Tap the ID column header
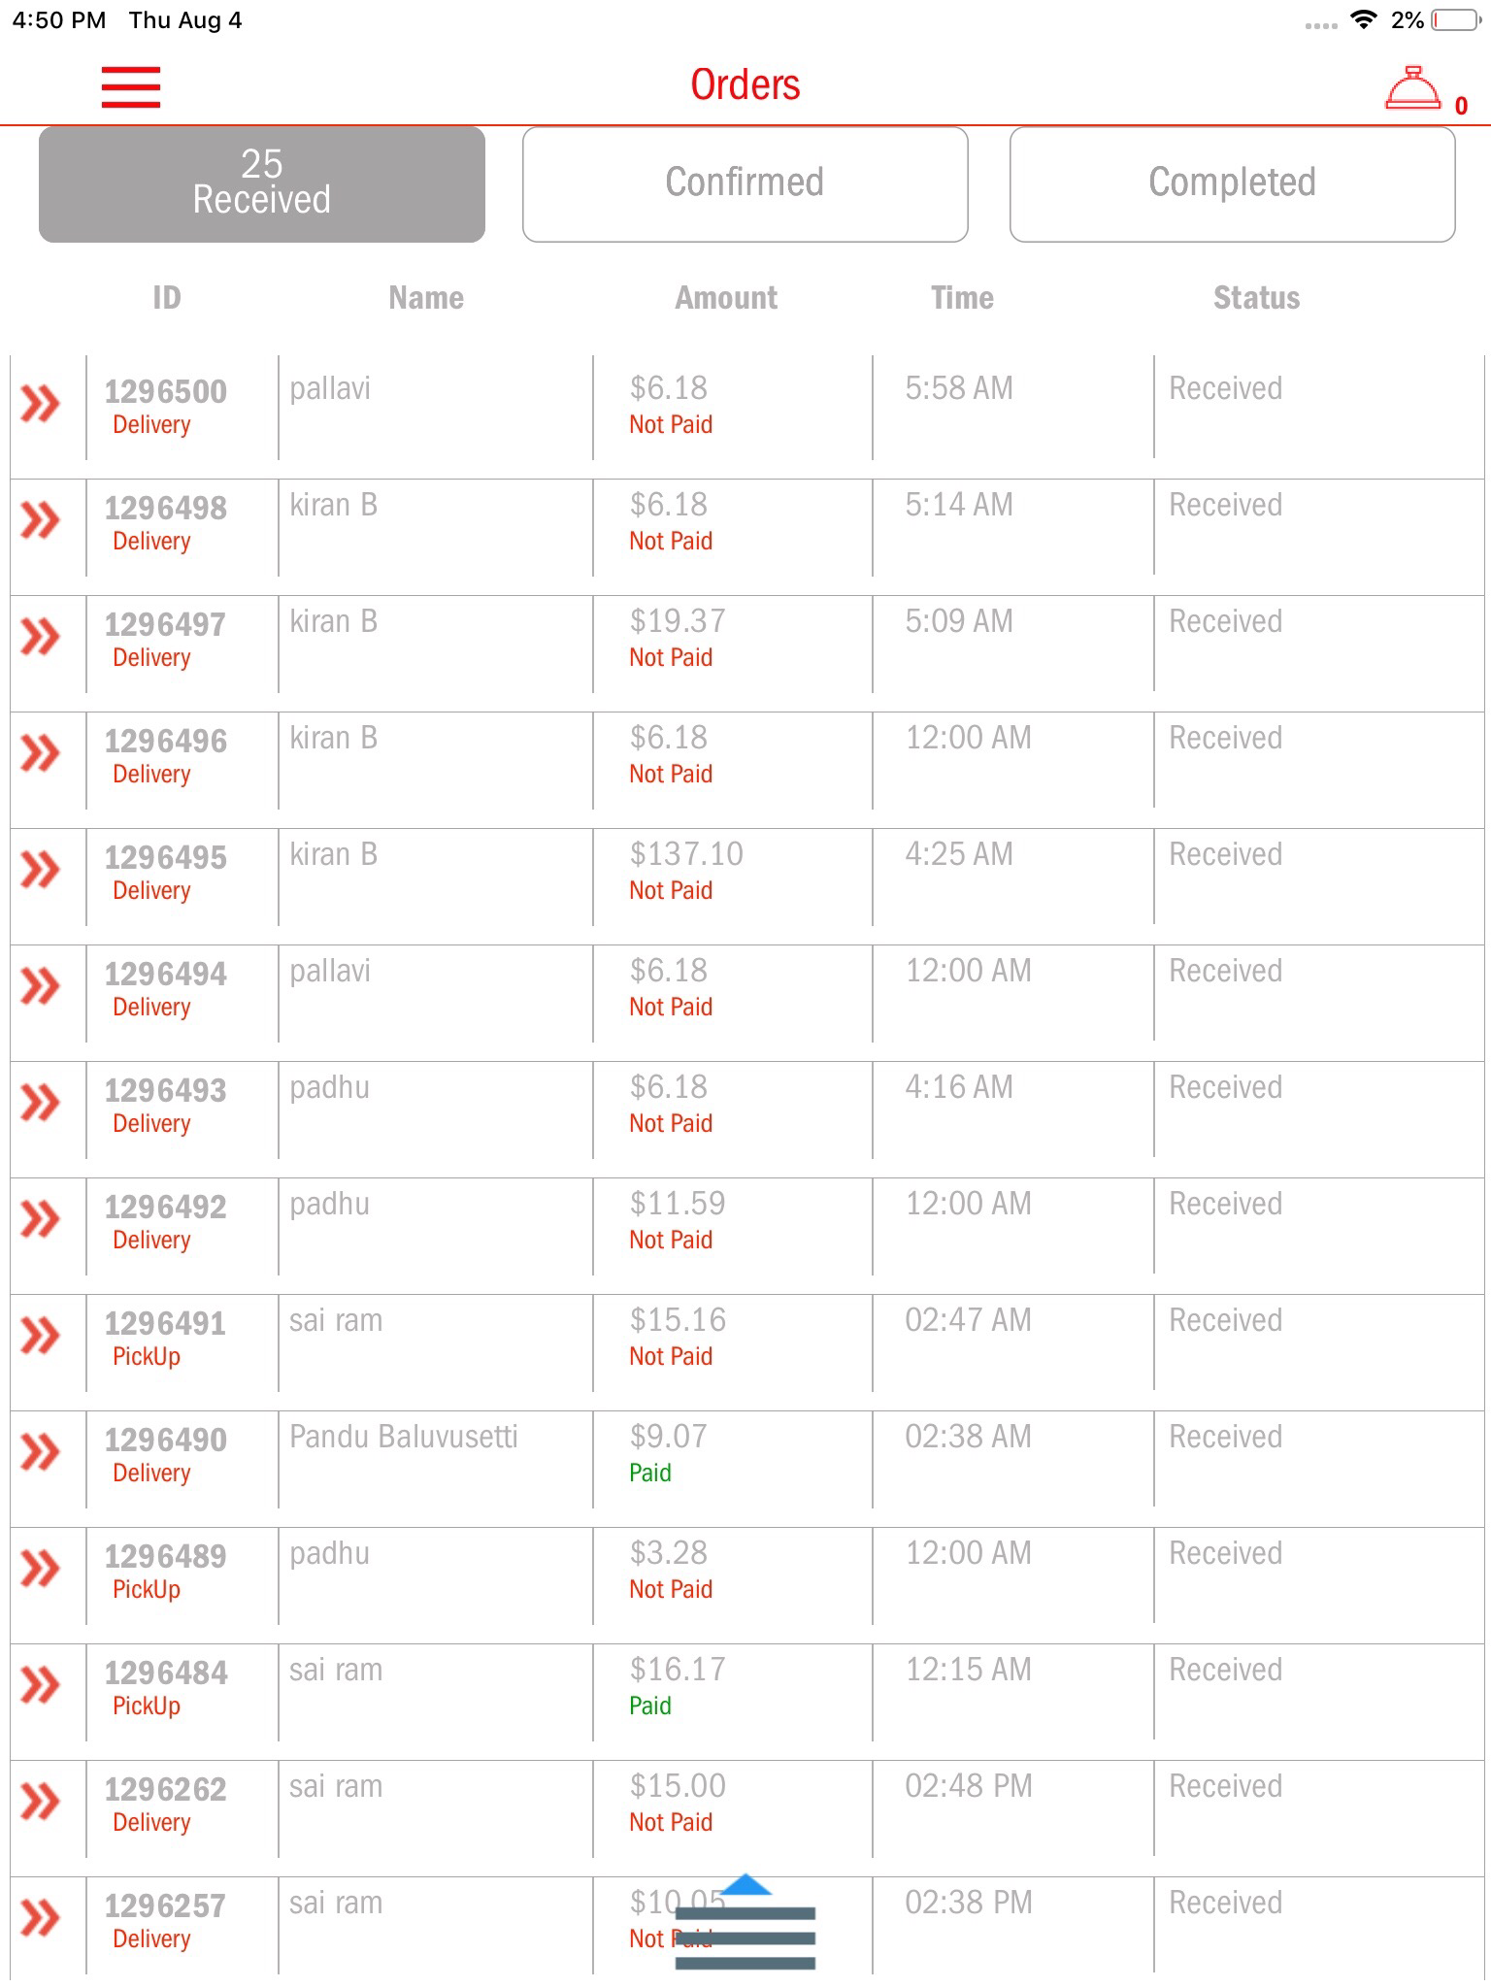This screenshot has height=1988, width=1491. point(167,298)
